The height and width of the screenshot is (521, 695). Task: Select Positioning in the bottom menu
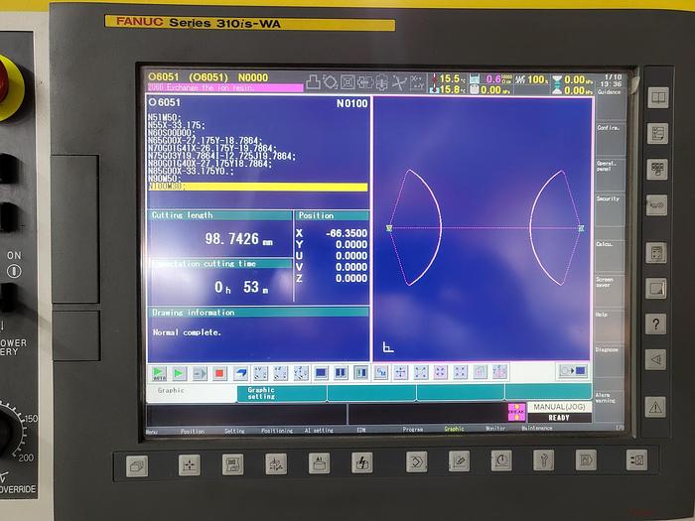click(x=277, y=431)
